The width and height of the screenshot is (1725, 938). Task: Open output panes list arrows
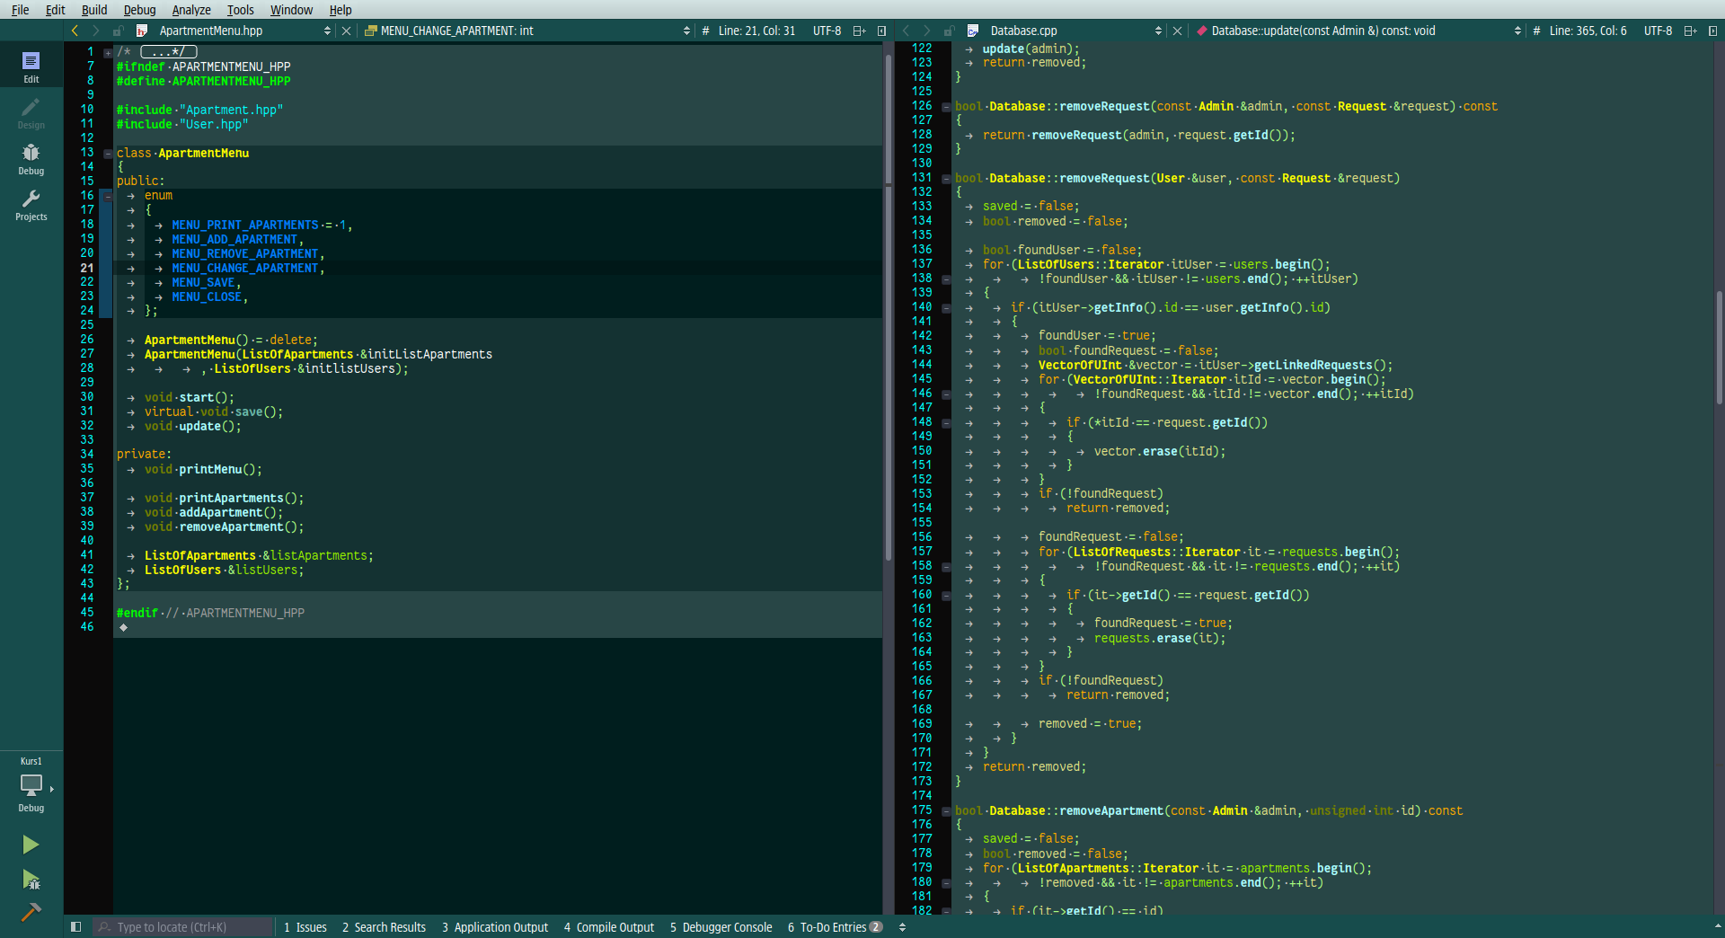(x=902, y=927)
